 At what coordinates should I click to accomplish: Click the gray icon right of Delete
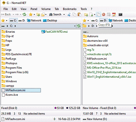[109, 14]
